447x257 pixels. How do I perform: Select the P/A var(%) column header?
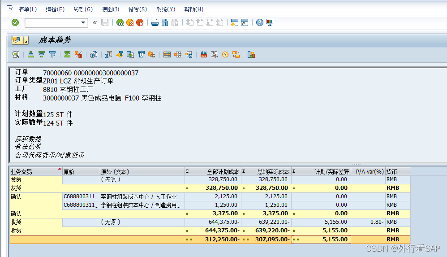click(x=368, y=172)
